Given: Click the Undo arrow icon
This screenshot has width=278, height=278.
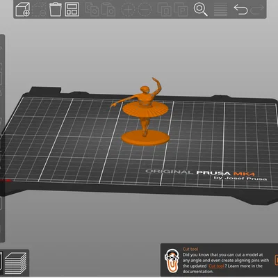Looking at the screenshot, I should pyautogui.click(x=240, y=10).
